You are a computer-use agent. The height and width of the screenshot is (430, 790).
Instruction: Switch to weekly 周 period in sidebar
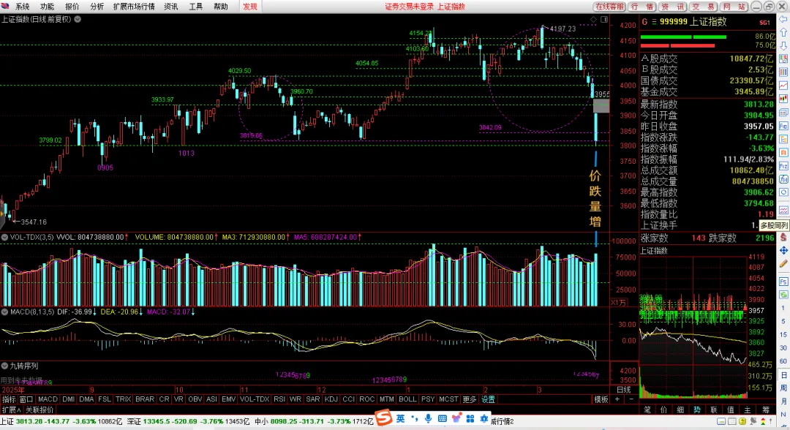coord(783,388)
